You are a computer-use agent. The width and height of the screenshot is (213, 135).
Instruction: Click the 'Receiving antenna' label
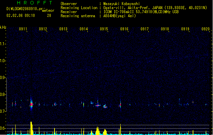coord(78,16)
